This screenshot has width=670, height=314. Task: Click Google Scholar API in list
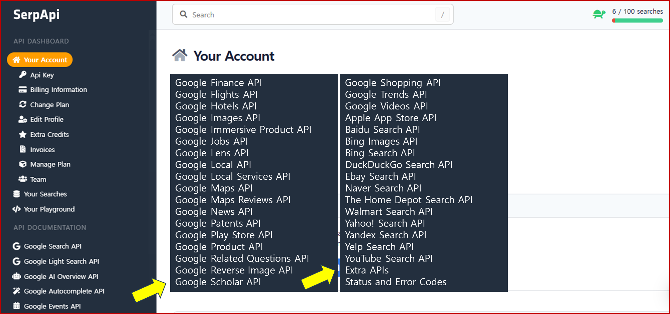pos(218,282)
